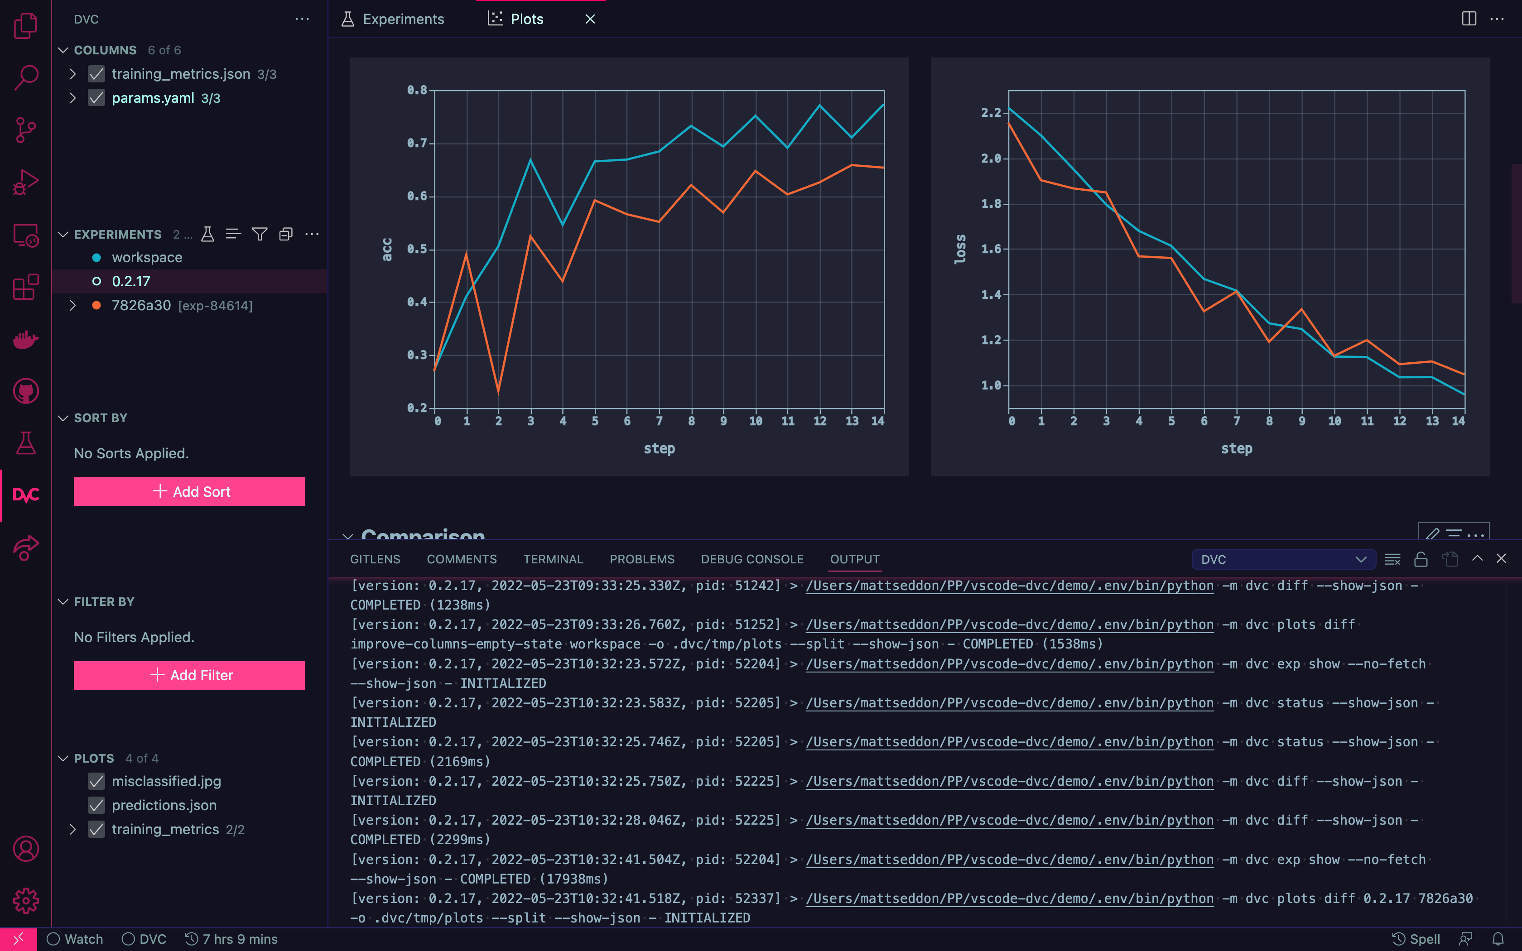Uncheck the misclassified.jpg plot checkbox
This screenshot has height=951, width=1522.
[x=96, y=781]
